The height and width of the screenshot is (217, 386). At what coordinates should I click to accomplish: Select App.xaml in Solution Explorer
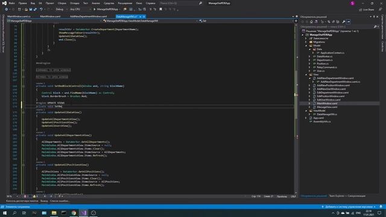pos(318,118)
